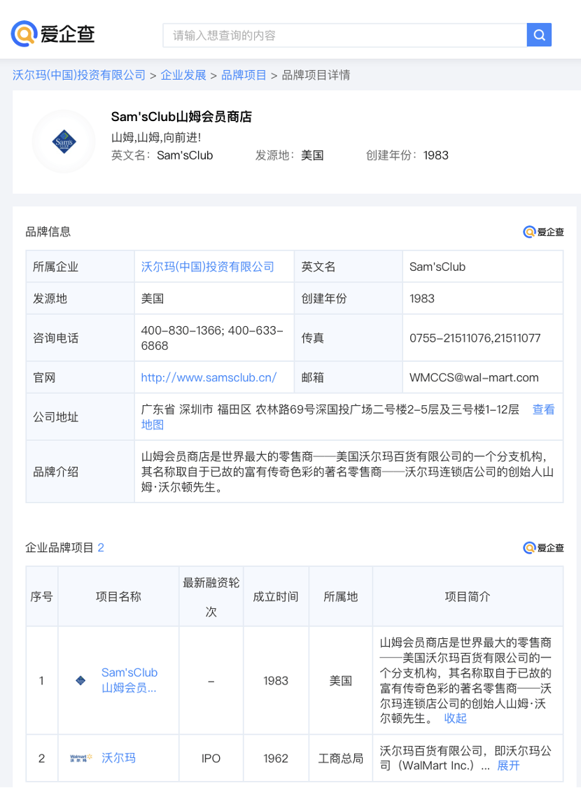Click the Sam's Club icon in row 1
This screenshot has width=581, height=788.
point(80,680)
